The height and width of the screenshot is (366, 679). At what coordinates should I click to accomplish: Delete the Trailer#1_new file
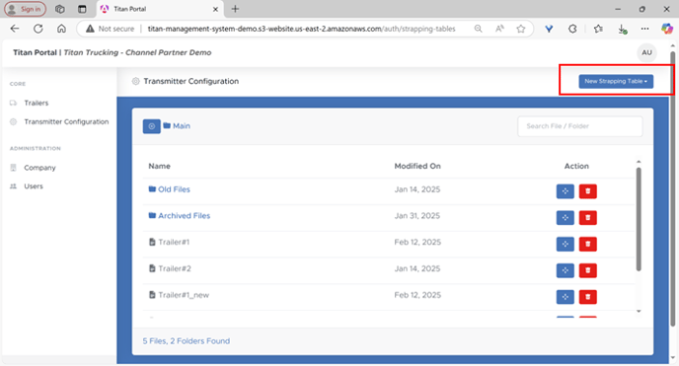[587, 297]
